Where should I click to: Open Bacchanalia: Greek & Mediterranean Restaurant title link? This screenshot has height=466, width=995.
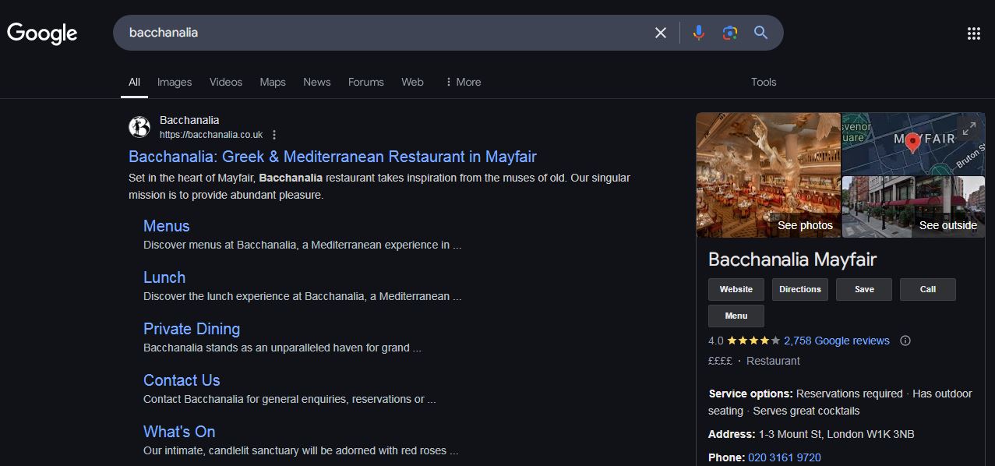(333, 157)
